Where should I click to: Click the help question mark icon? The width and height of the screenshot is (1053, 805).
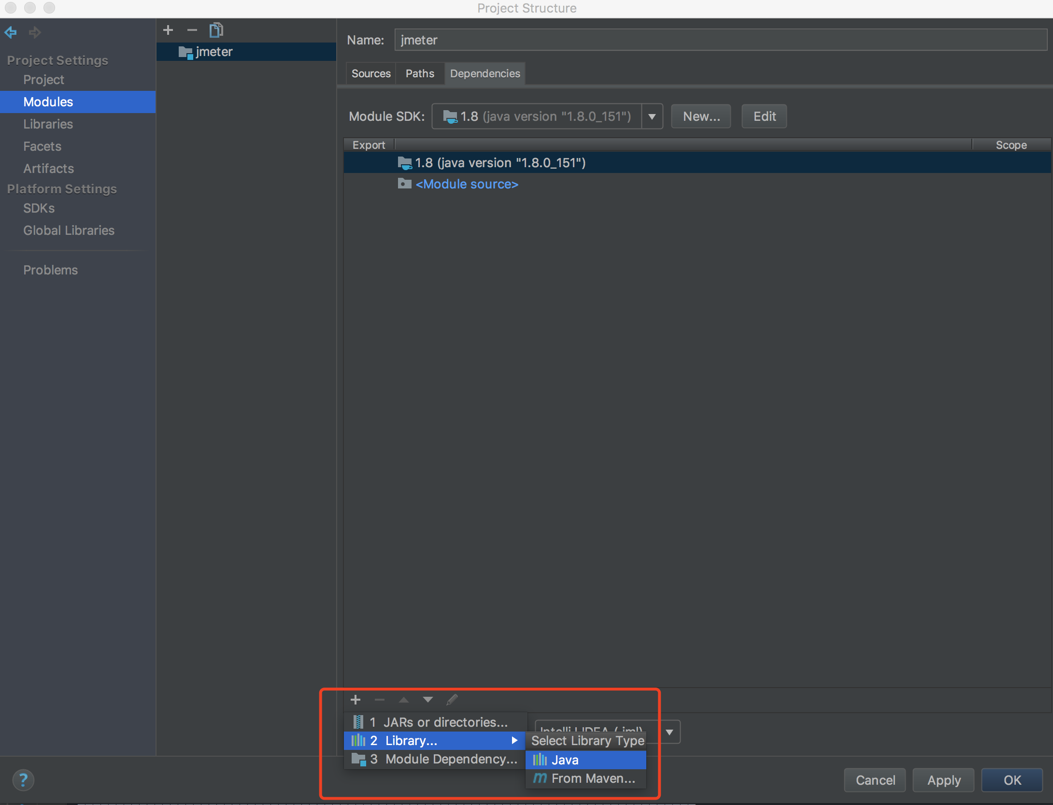[23, 780]
